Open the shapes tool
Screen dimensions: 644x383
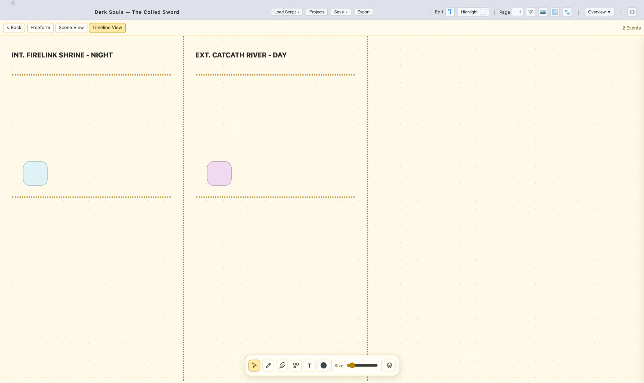[296, 365]
